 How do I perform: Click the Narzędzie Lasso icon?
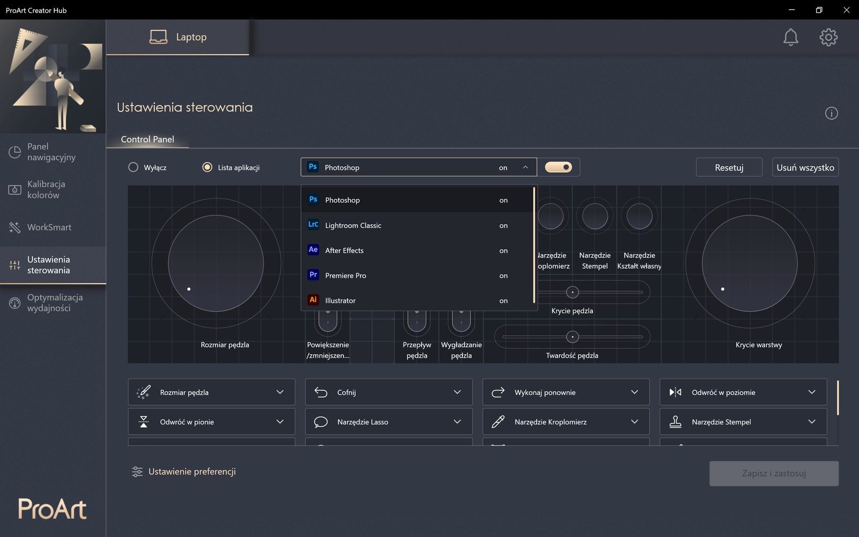tap(321, 422)
